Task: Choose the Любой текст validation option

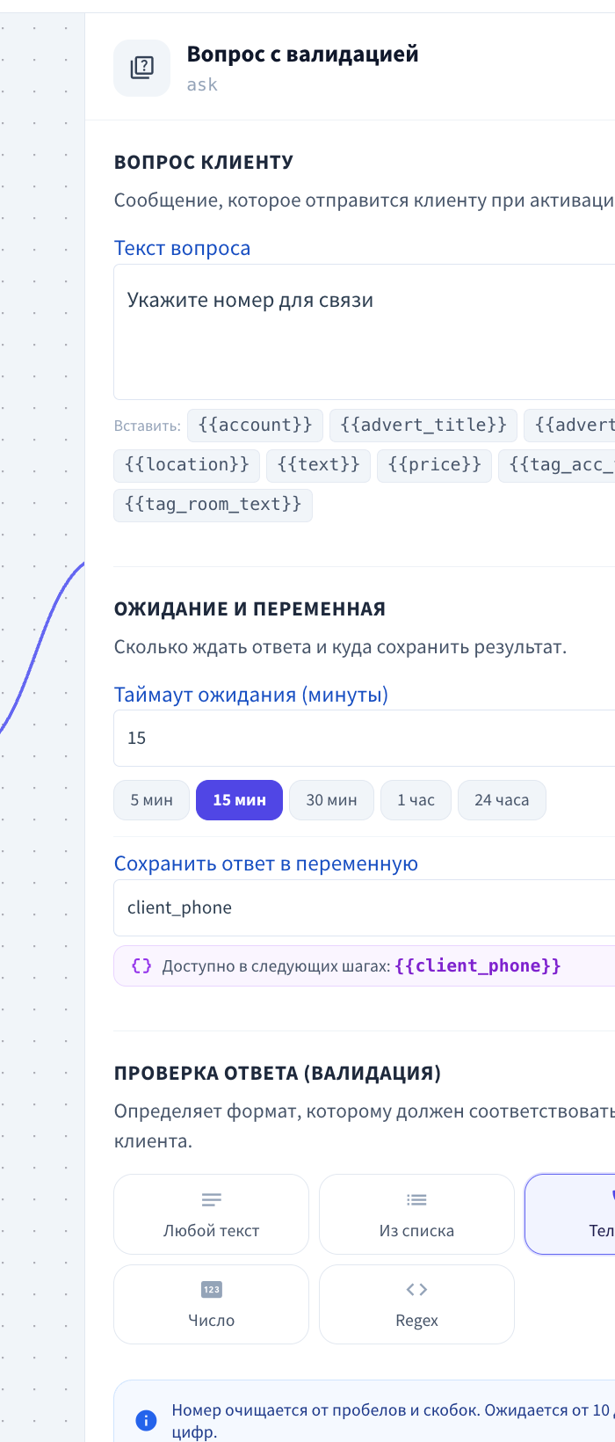Action: pyautogui.click(x=212, y=1214)
